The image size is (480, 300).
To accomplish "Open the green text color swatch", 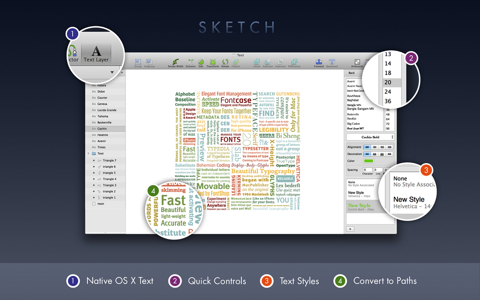I will 368,161.
